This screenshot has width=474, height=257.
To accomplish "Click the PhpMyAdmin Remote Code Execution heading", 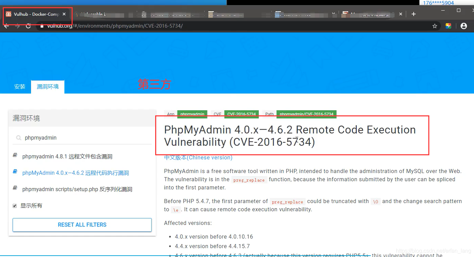I will (x=290, y=135).
